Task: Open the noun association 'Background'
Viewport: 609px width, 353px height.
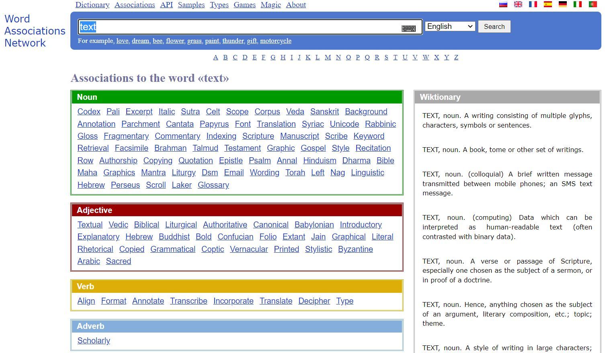Action: pos(366,112)
